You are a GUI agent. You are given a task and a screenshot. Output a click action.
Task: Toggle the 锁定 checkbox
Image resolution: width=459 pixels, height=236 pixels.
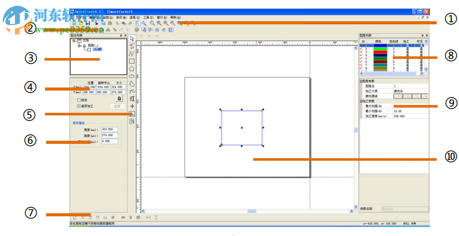coord(79,100)
